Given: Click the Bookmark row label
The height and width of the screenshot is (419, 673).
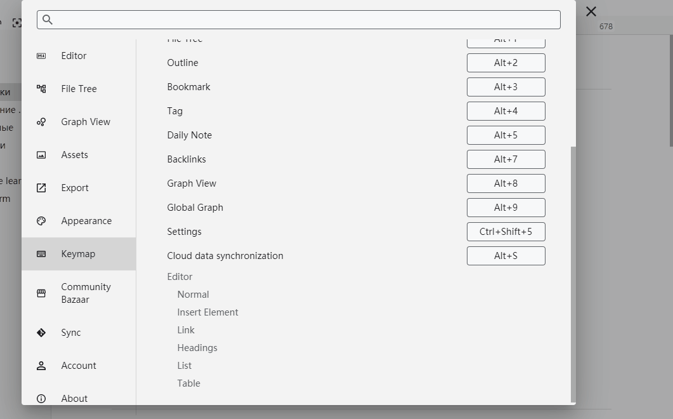Looking at the screenshot, I should (188, 87).
